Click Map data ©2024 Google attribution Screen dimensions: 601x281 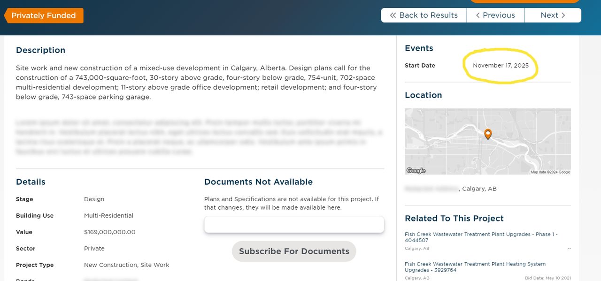550,172
